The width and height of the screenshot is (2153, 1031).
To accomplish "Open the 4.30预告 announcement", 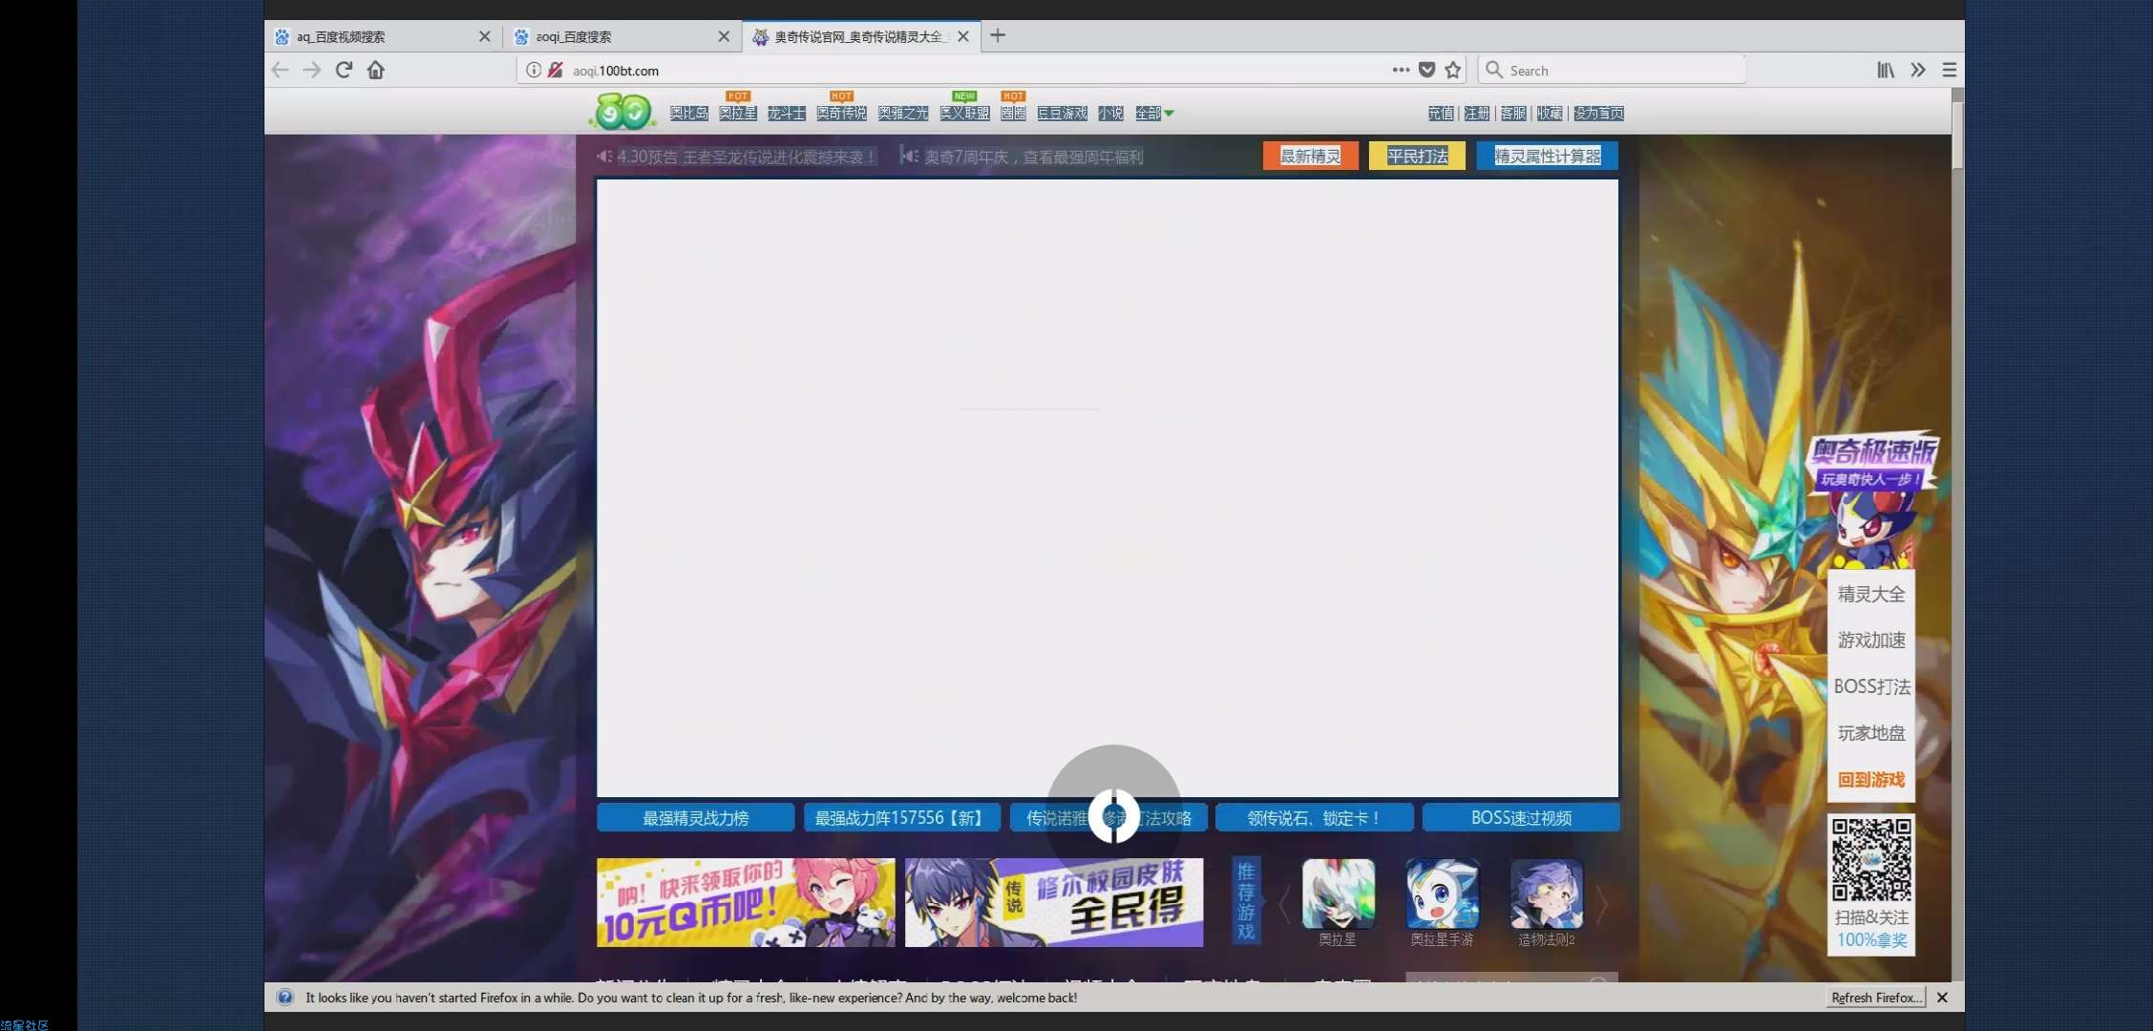I will tap(746, 157).
